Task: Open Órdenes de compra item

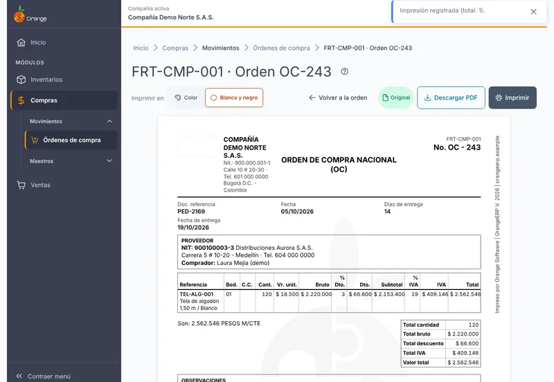Action: point(71,140)
